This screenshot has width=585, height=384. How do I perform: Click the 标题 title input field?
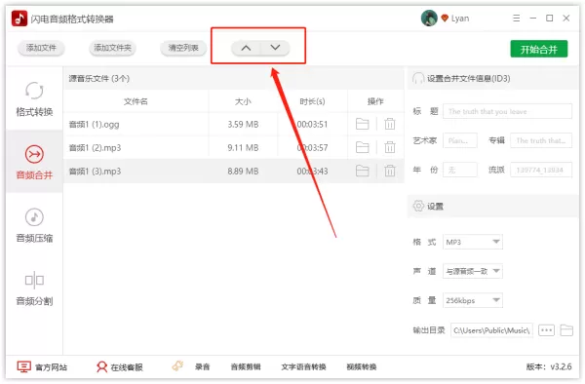pyautogui.click(x=507, y=111)
